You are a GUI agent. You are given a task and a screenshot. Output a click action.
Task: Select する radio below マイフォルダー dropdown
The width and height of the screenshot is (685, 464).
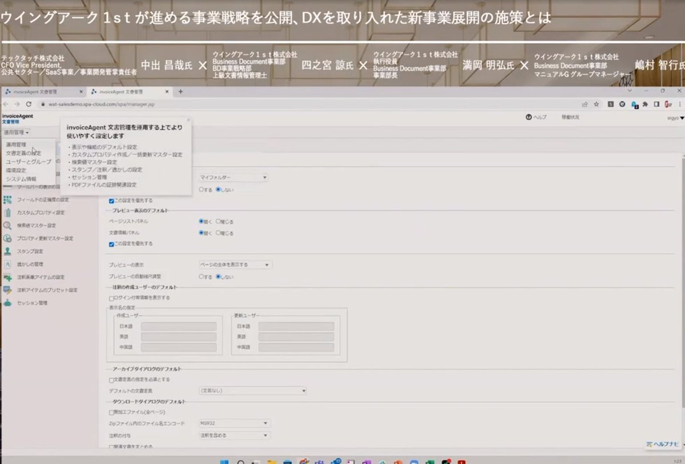pos(201,189)
